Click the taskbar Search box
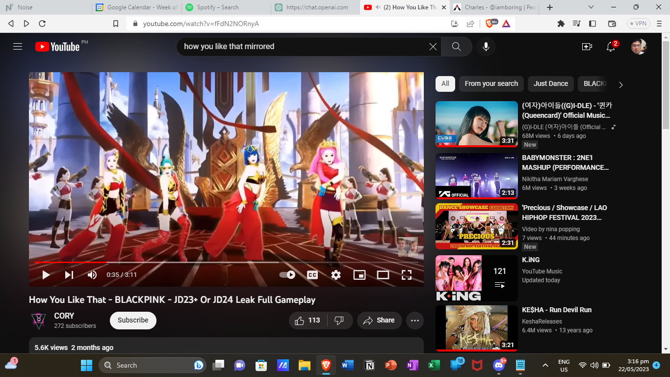670x377 pixels. [x=153, y=365]
